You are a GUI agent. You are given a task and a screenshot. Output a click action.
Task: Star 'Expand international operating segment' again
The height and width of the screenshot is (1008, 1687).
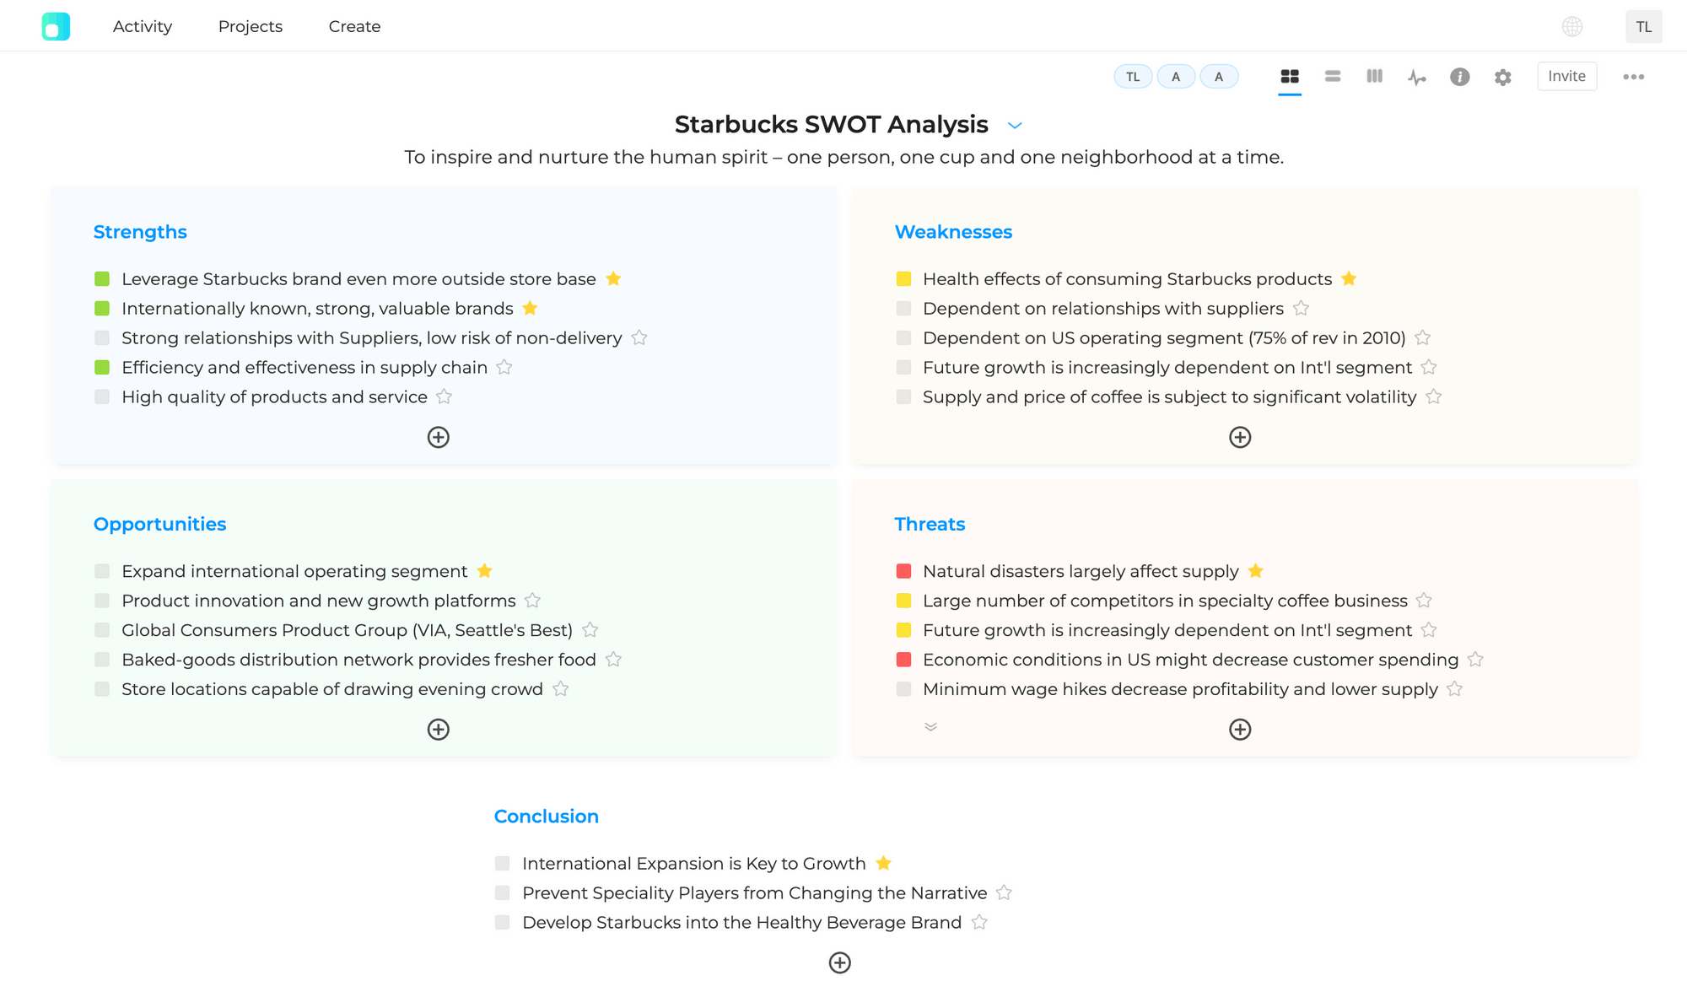[484, 570]
